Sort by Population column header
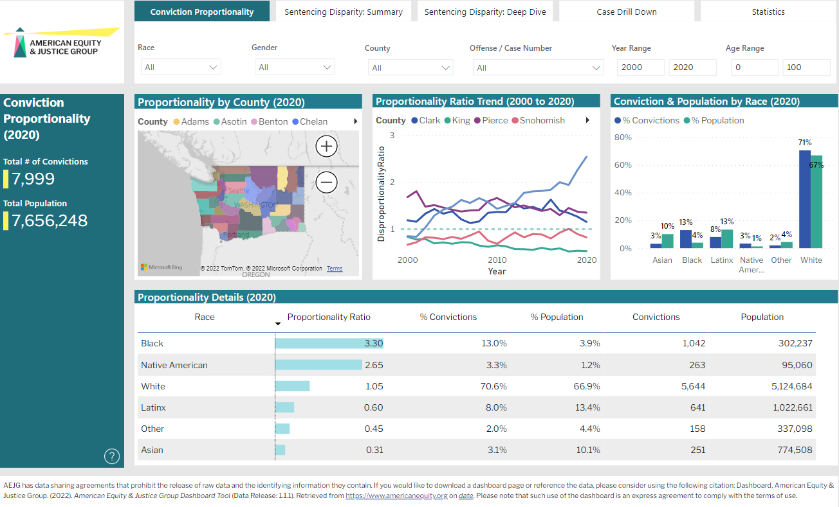 [762, 317]
